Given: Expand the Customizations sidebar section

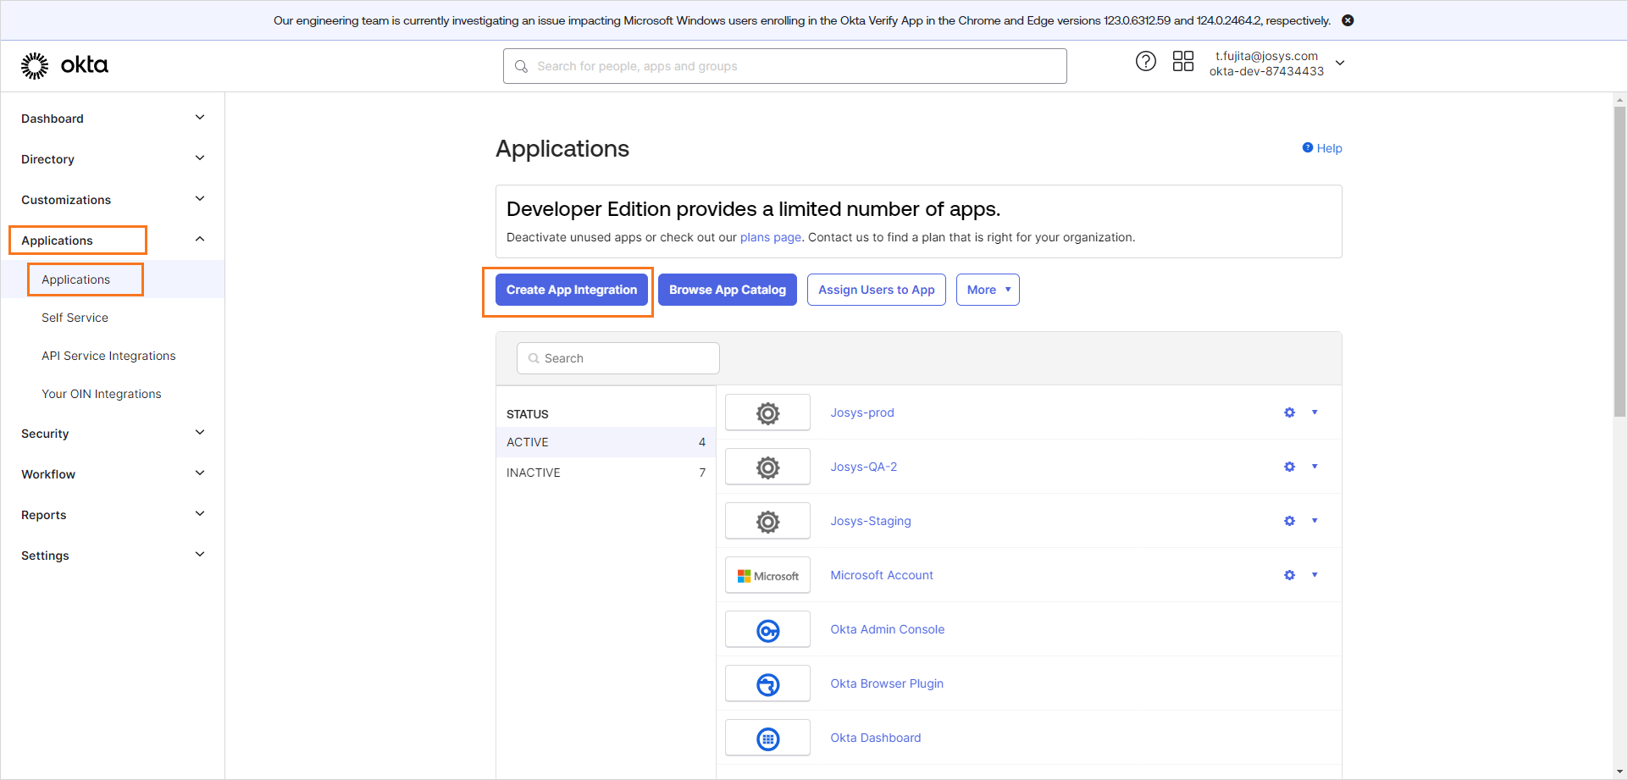Looking at the screenshot, I should tap(200, 199).
